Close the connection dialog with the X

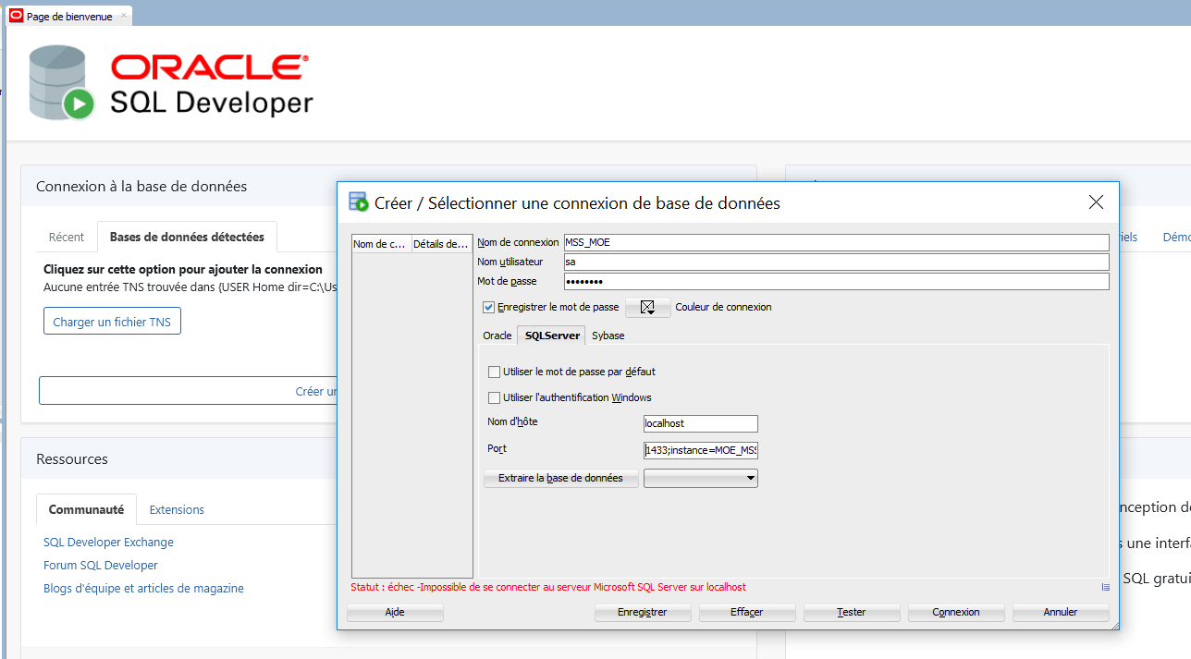coord(1096,202)
